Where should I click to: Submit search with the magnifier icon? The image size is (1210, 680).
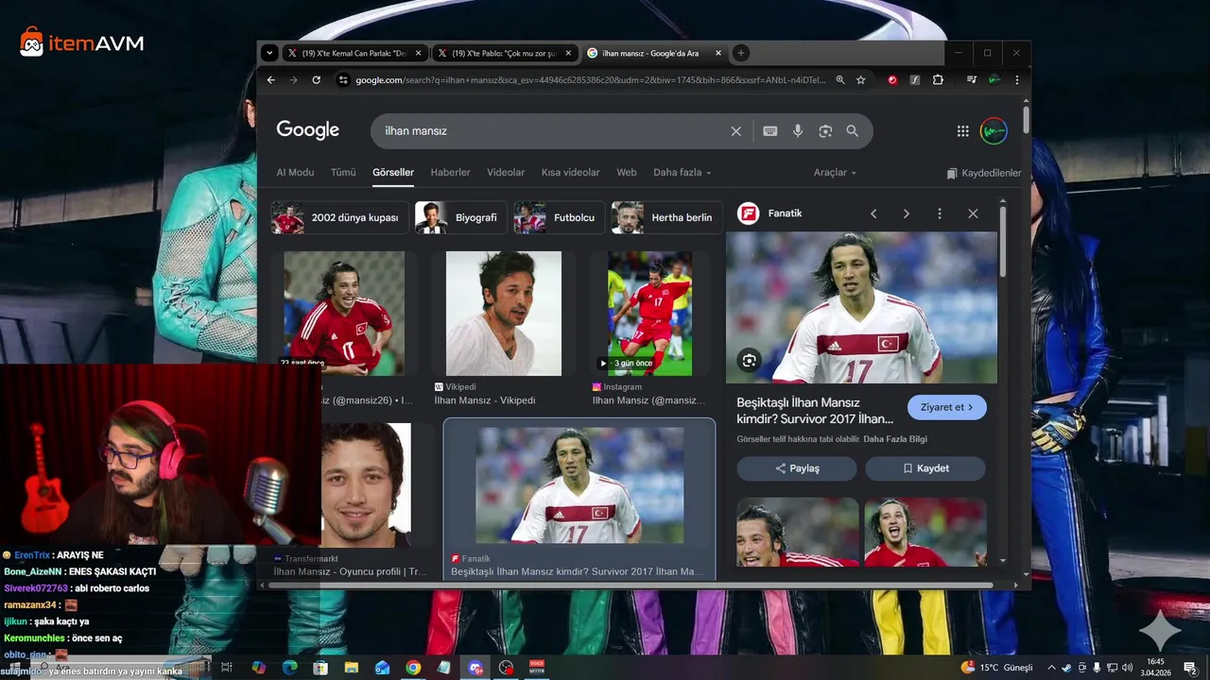pyautogui.click(x=852, y=131)
